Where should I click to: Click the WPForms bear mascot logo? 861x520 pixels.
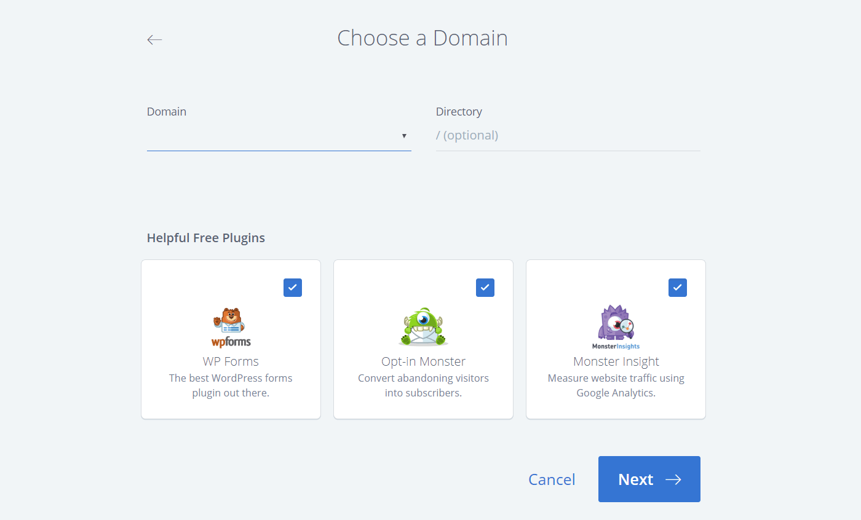pos(231,327)
